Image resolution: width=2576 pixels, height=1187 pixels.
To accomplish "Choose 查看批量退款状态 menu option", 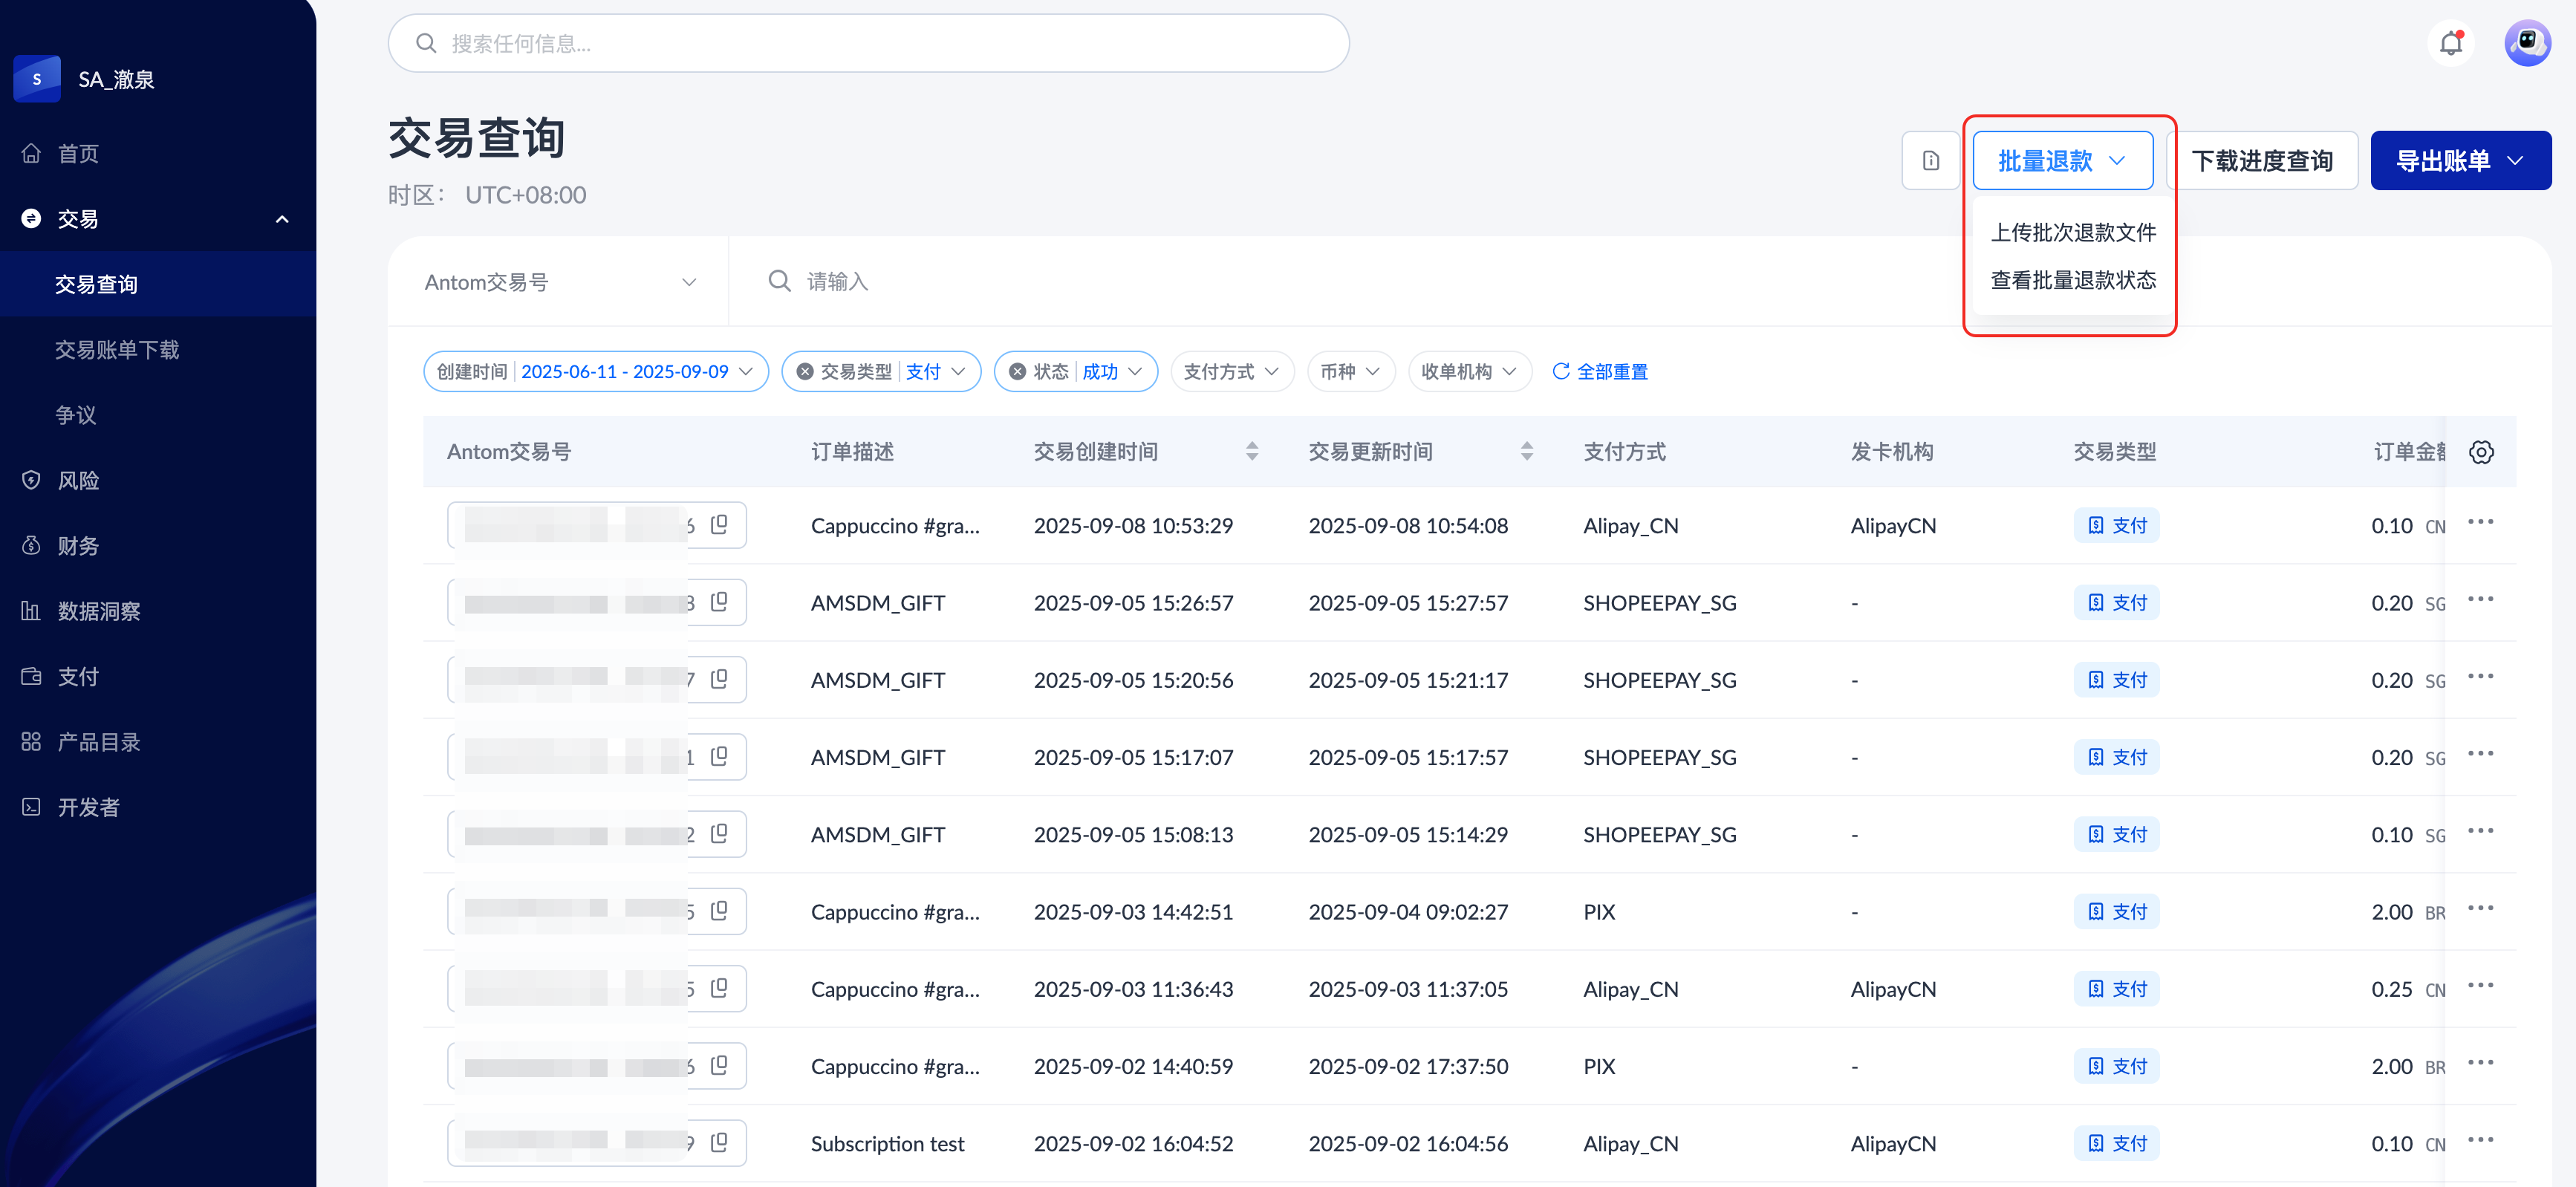I will point(2073,280).
